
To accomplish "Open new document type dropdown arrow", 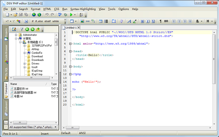I will coord(11,15).
